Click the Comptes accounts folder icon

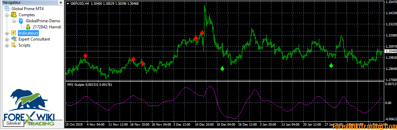pyautogui.click(x=14, y=15)
